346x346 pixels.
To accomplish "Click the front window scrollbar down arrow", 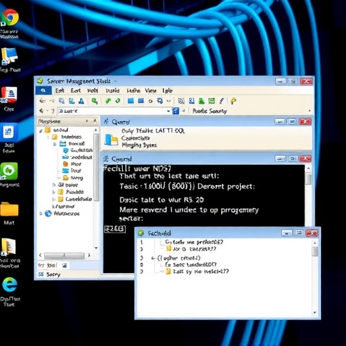I will click(x=315, y=312).
